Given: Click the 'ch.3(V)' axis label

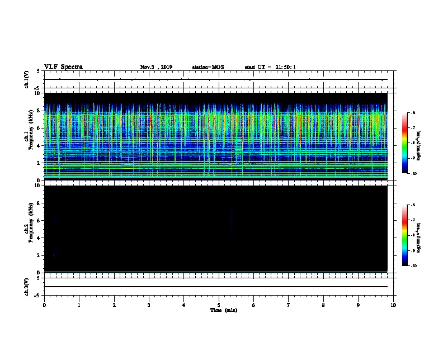Looking at the screenshot, I should (27, 287).
